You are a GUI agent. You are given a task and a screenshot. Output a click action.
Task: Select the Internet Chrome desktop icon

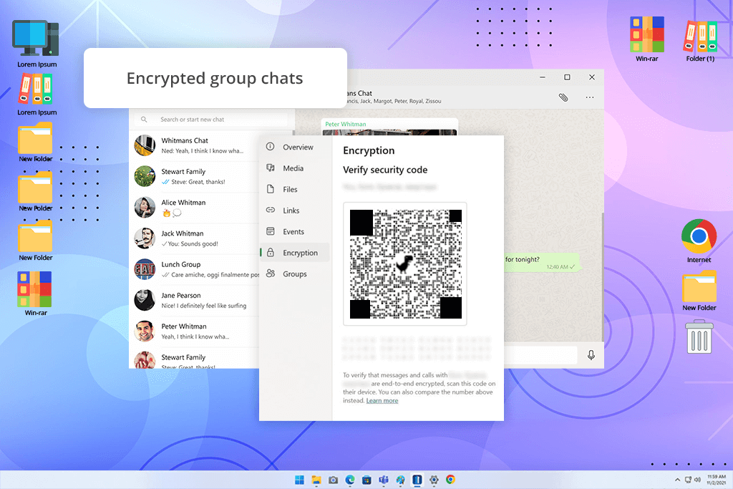[699, 241]
